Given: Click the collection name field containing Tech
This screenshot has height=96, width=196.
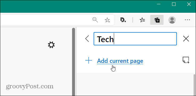Looking at the screenshot, I should tap(135, 39).
